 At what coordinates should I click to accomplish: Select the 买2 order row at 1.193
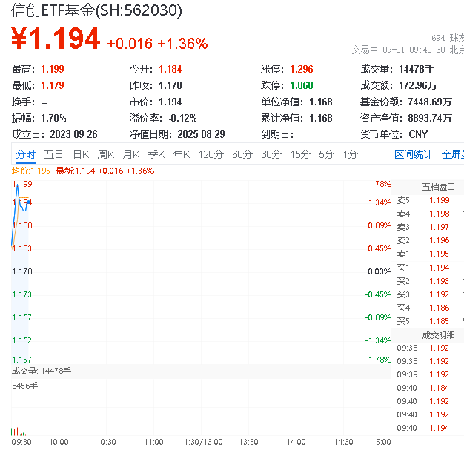pyautogui.click(x=428, y=281)
